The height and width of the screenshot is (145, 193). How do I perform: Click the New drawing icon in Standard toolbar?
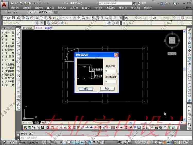(x=5, y=18)
